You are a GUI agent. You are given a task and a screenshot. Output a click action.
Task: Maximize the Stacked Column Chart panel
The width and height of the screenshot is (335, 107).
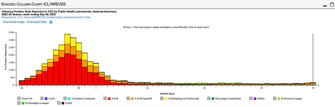[x=332, y=5]
